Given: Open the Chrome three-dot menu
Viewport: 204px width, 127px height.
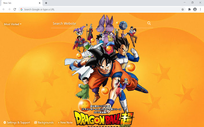Looking at the screenshot, I should [x=200, y=9].
